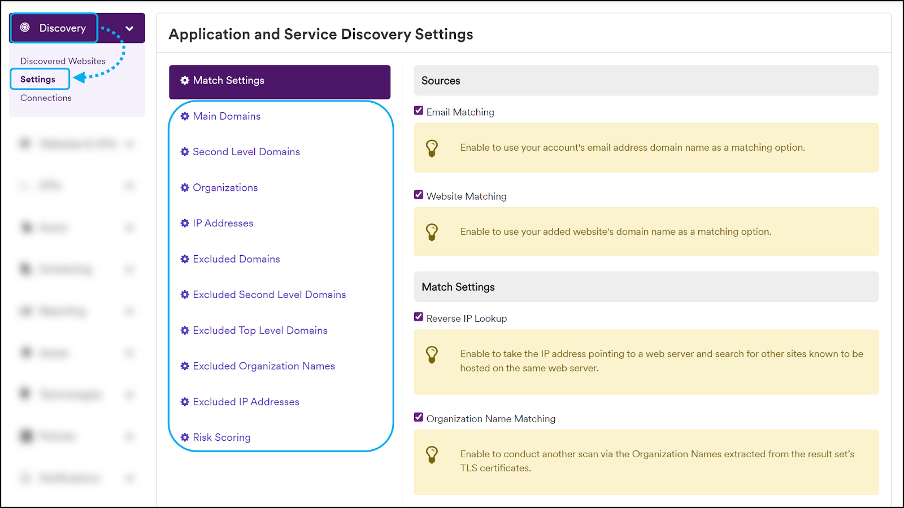Disable the Email Matching checkbox
Image resolution: width=904 pixels, height=508 pixels.
[x=418, y=110]
